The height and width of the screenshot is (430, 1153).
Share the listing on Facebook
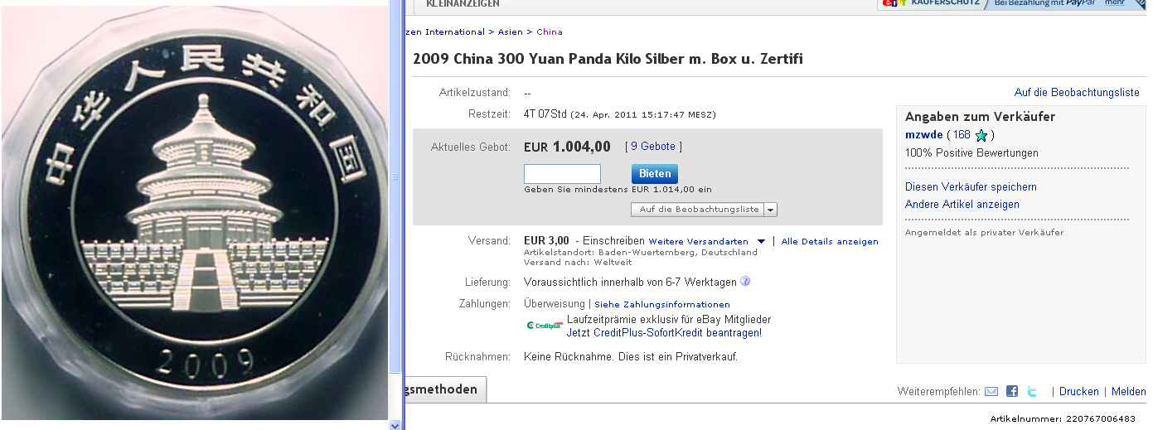pos(1012,391)
